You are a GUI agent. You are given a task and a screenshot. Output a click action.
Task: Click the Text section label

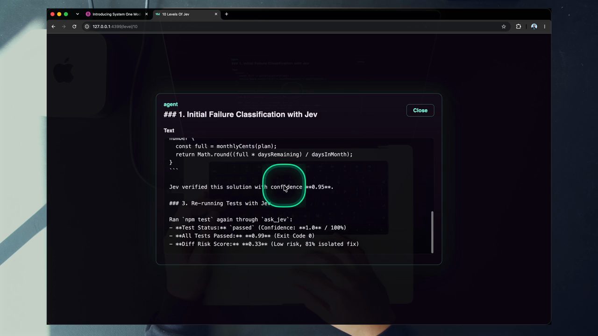(169, 131)
